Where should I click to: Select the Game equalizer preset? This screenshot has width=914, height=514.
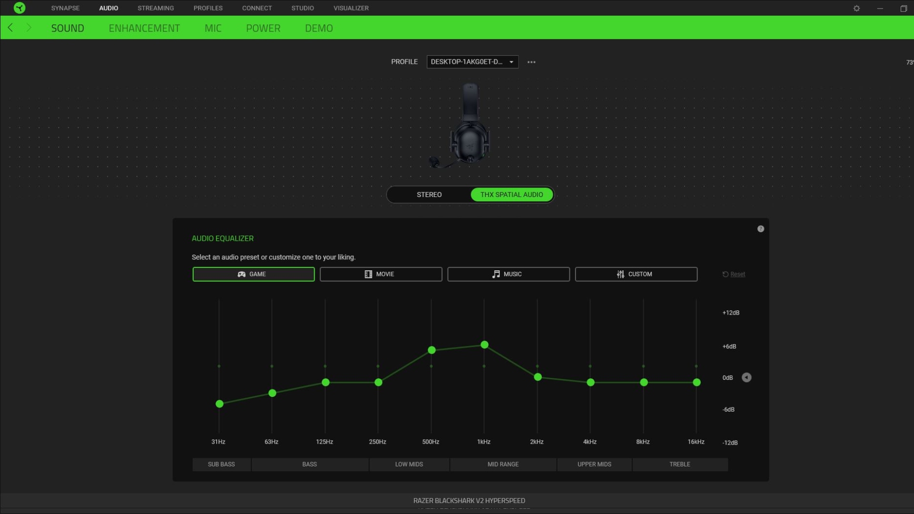(x=253, y=274)
